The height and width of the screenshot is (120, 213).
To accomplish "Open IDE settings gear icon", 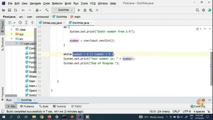I will tap(203, 10).
